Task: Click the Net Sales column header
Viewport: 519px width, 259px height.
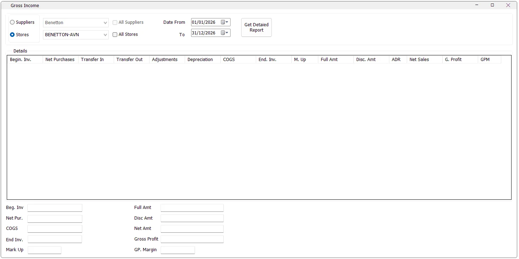Action: 425,60
